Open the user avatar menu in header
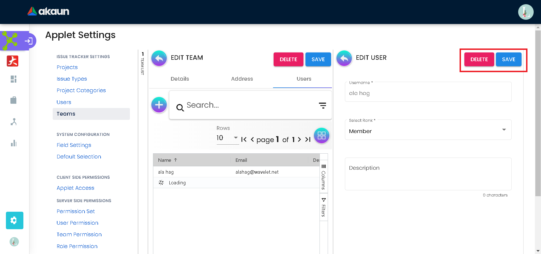The width and height of the screenshot is (541, 254). tap(526, 12)
